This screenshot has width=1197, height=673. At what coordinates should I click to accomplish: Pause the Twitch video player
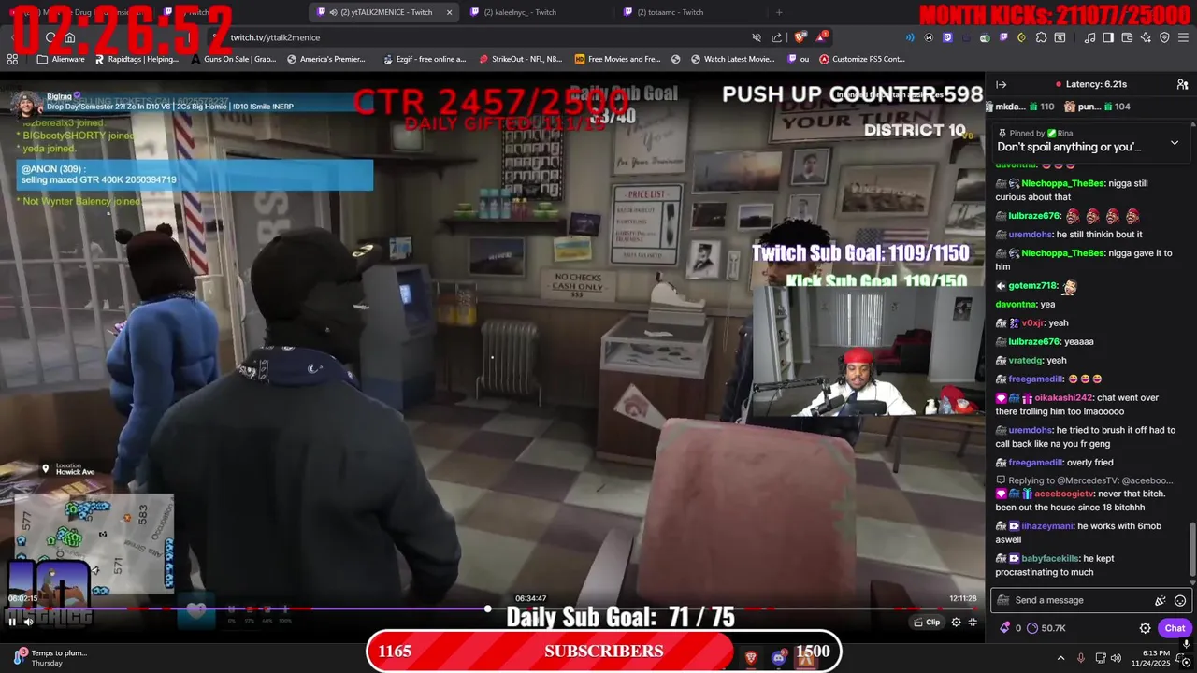(12, 621)
